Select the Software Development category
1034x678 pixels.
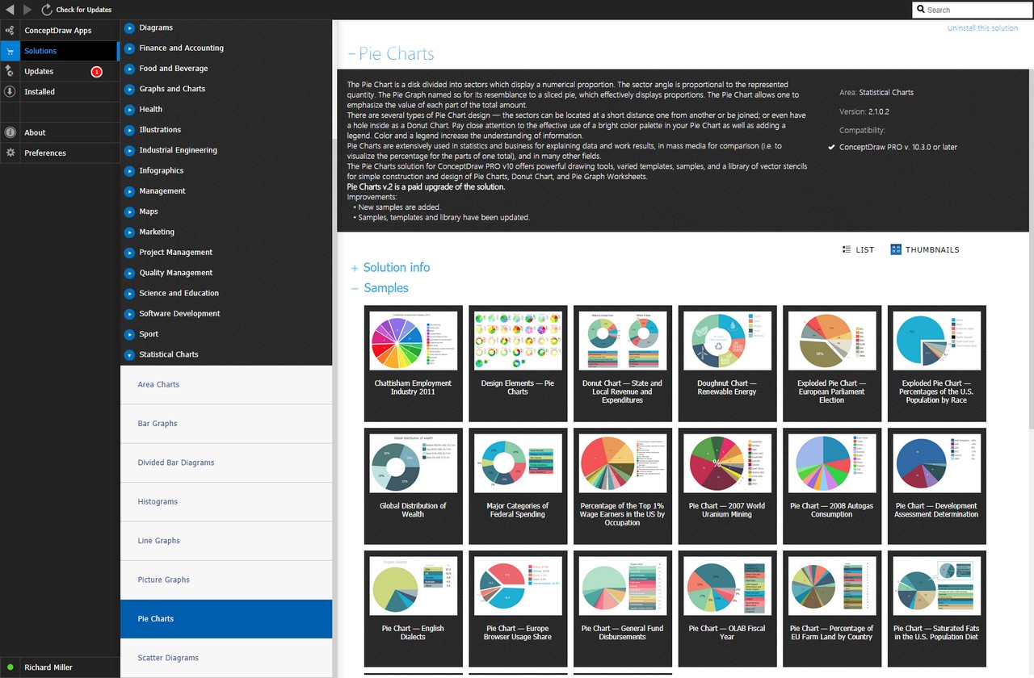pyautogui.click(x=179, y=314)
